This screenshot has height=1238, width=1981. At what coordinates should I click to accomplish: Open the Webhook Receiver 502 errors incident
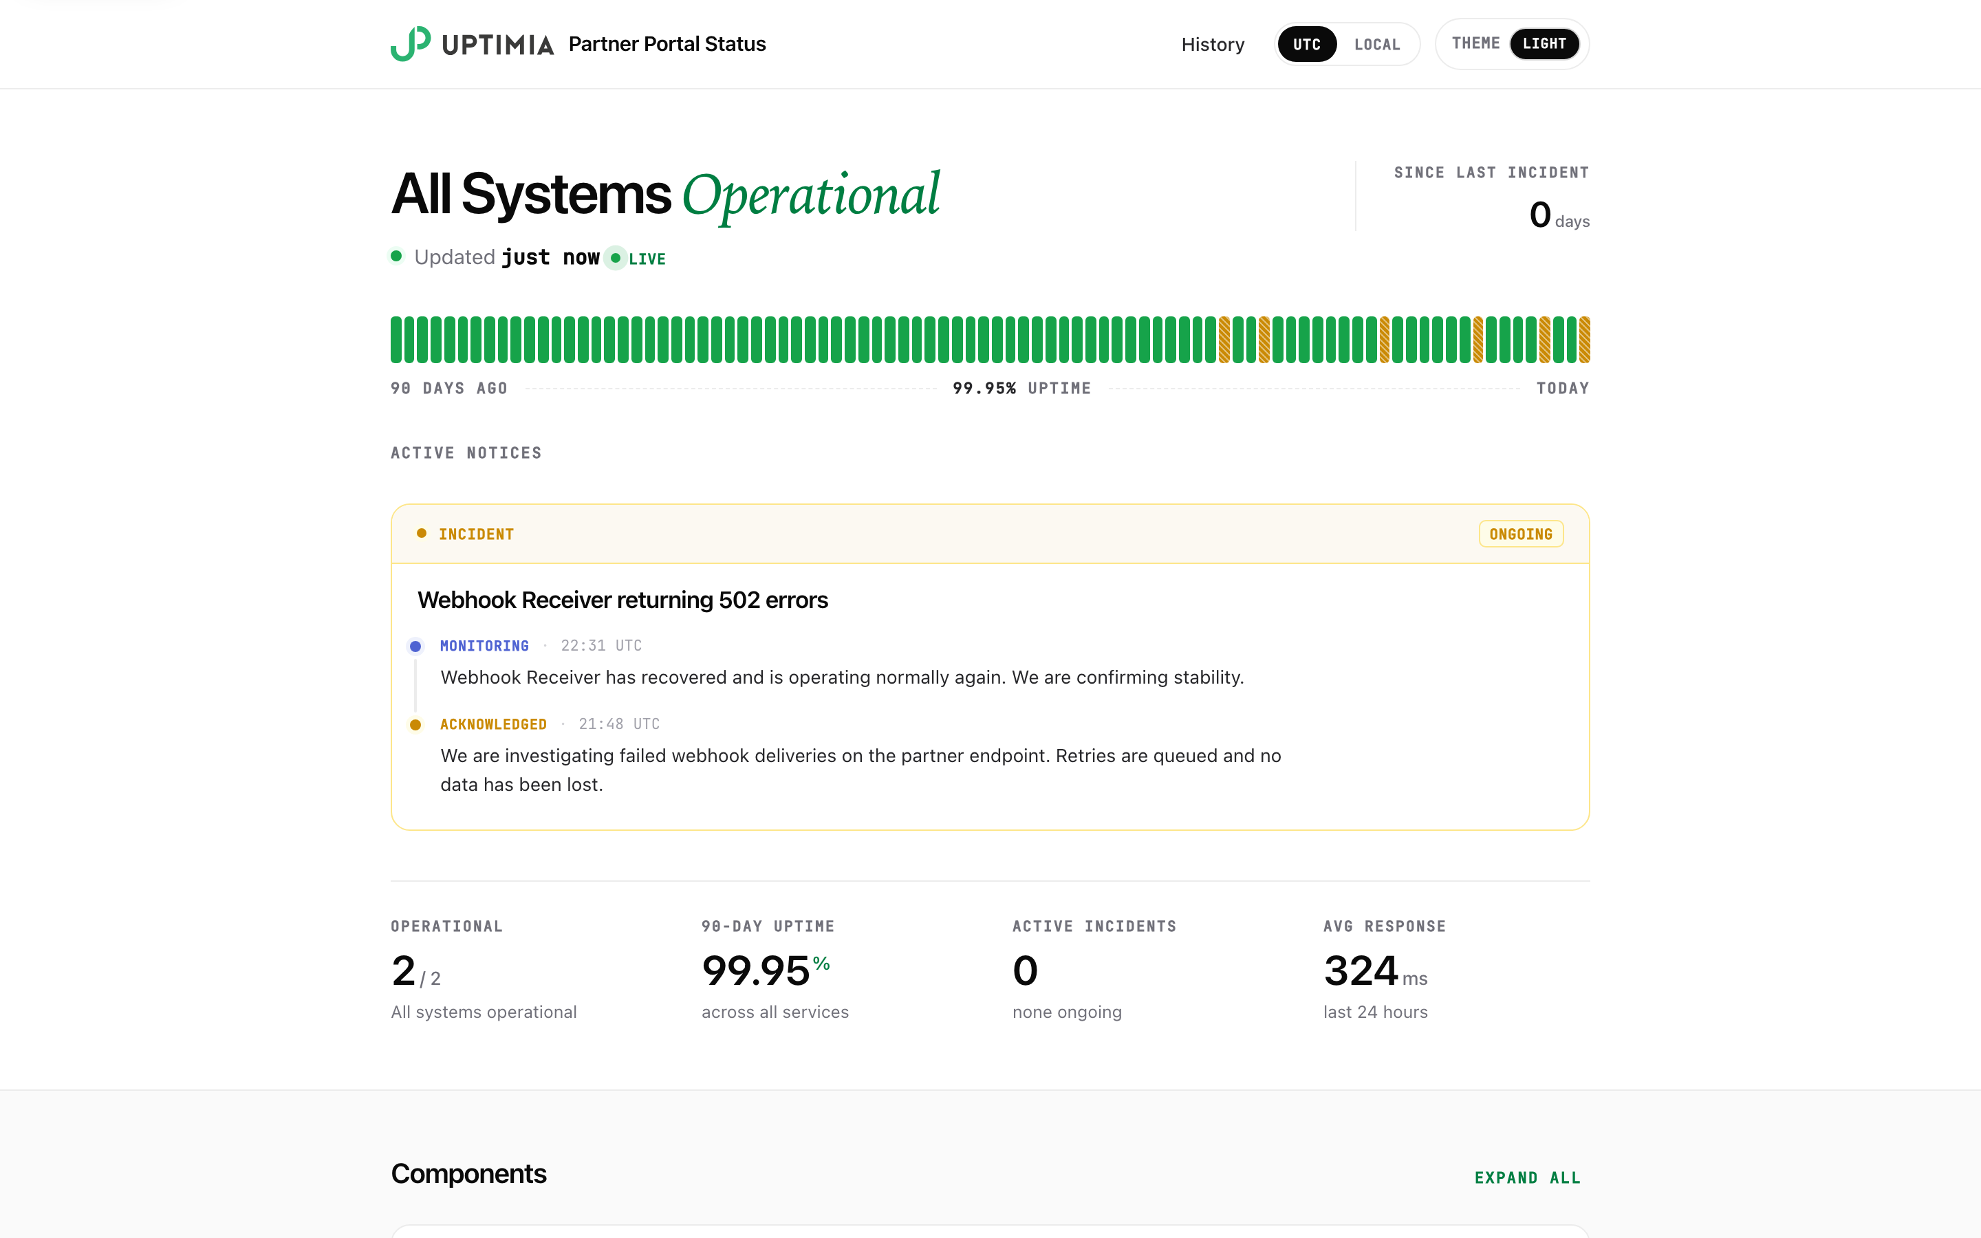click(622, 599)
